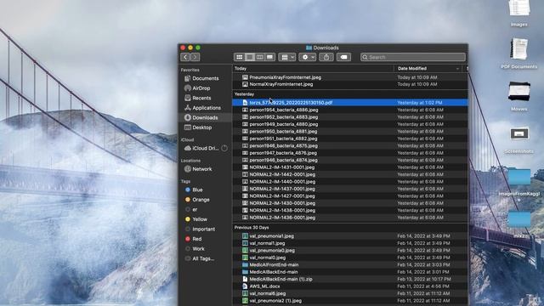The height and width of the screenshot is (306, 544).
Task: Click the Edit Tags toolbar button
Action: (x=343, y=57)
